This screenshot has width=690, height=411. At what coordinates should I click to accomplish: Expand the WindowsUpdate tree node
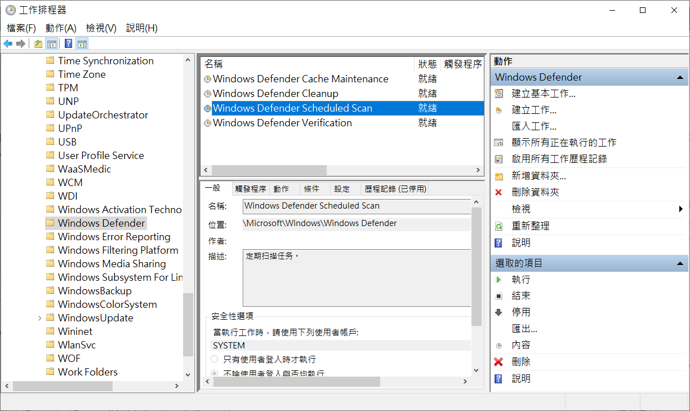[x=39, y=318]
